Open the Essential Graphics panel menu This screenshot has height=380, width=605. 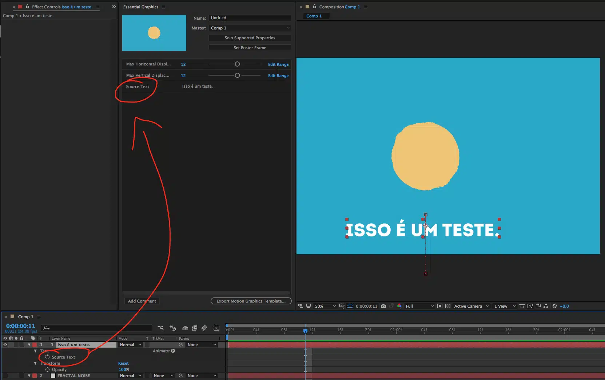tap(163, 7)
